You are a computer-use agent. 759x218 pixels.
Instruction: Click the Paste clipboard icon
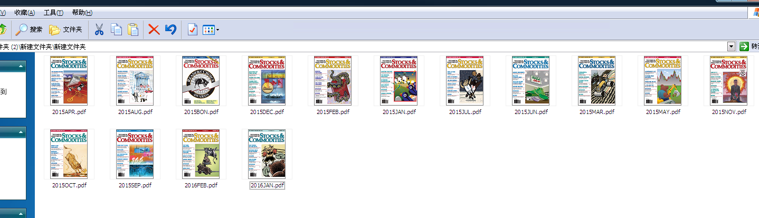coord(134,30)
